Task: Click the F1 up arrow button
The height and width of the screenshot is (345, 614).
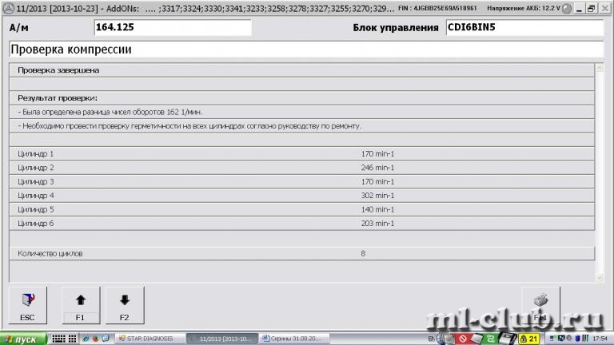Action: tap(80, 306)
